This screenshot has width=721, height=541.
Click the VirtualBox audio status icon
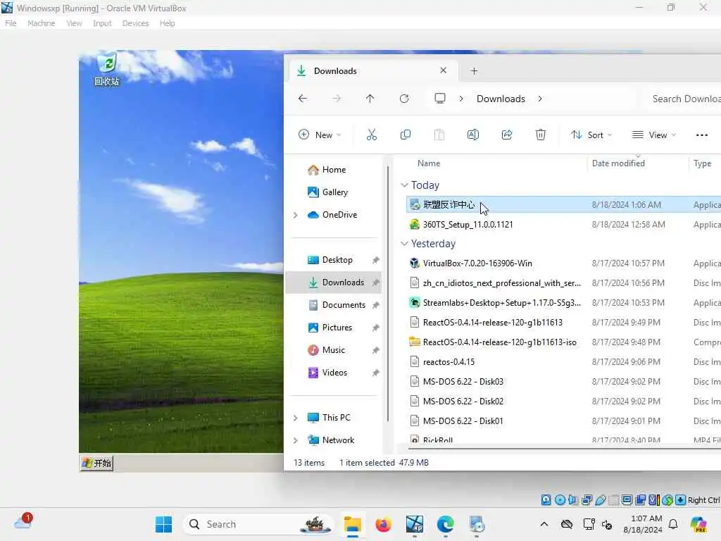573,500
